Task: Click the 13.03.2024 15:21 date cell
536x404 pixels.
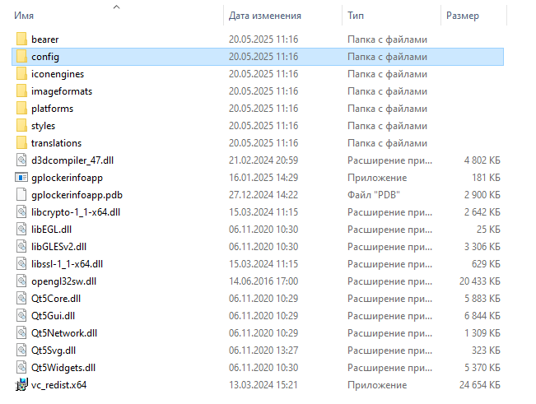Action: [x=263, y=385]
